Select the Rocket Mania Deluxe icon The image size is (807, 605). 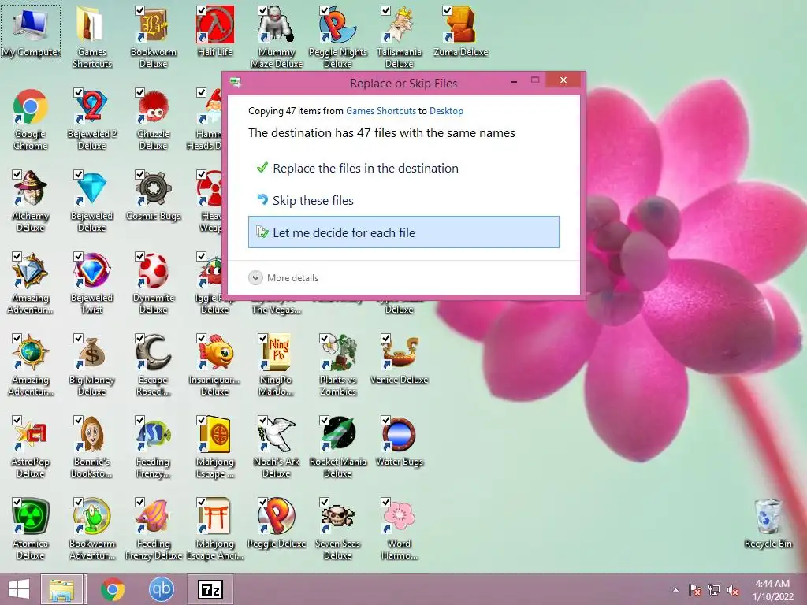coord(337,435)
